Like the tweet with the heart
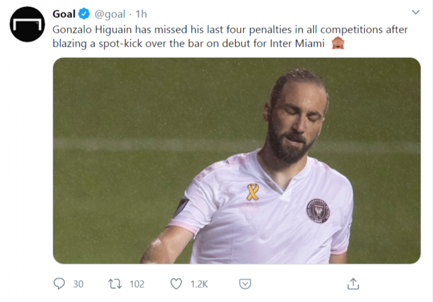 (176, 283)
